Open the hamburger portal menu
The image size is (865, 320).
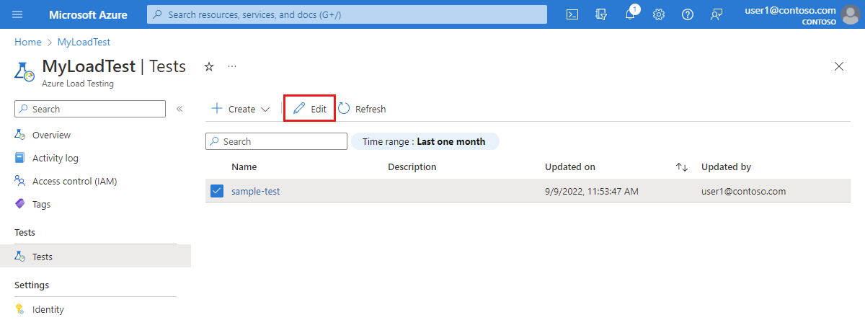click(x=18, y=14)
